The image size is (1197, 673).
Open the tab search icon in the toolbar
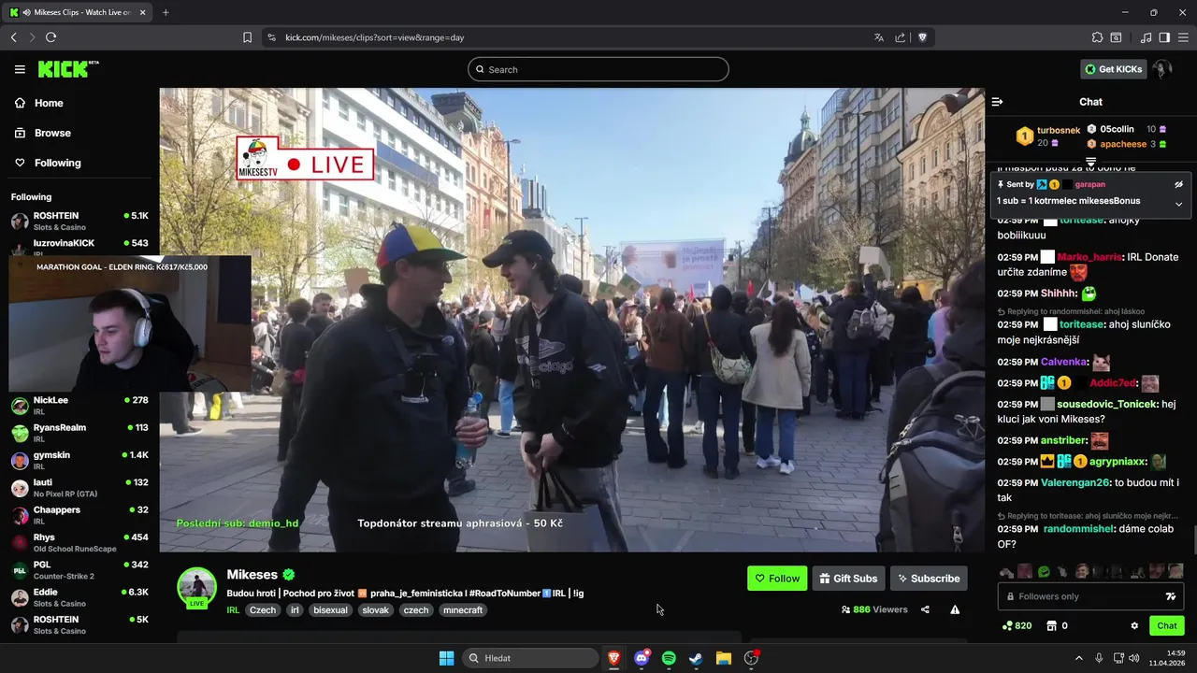1116,37
